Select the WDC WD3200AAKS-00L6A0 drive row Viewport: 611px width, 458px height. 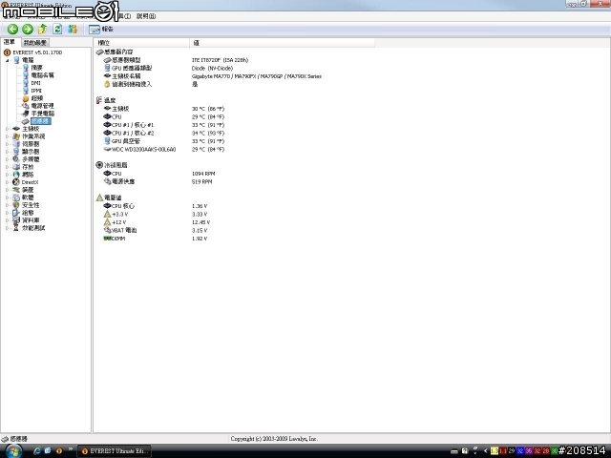163,150
